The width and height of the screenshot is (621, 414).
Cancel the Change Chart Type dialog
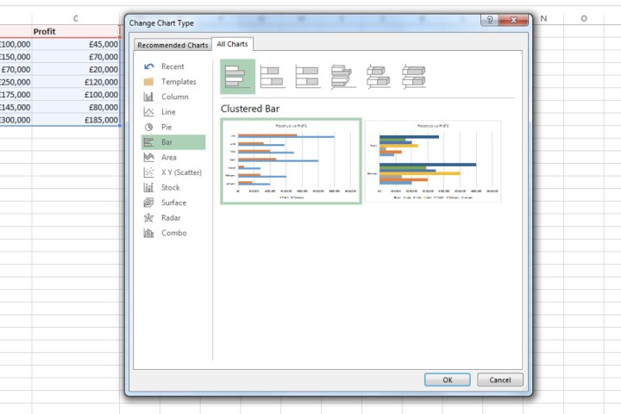tap(500, 379)
